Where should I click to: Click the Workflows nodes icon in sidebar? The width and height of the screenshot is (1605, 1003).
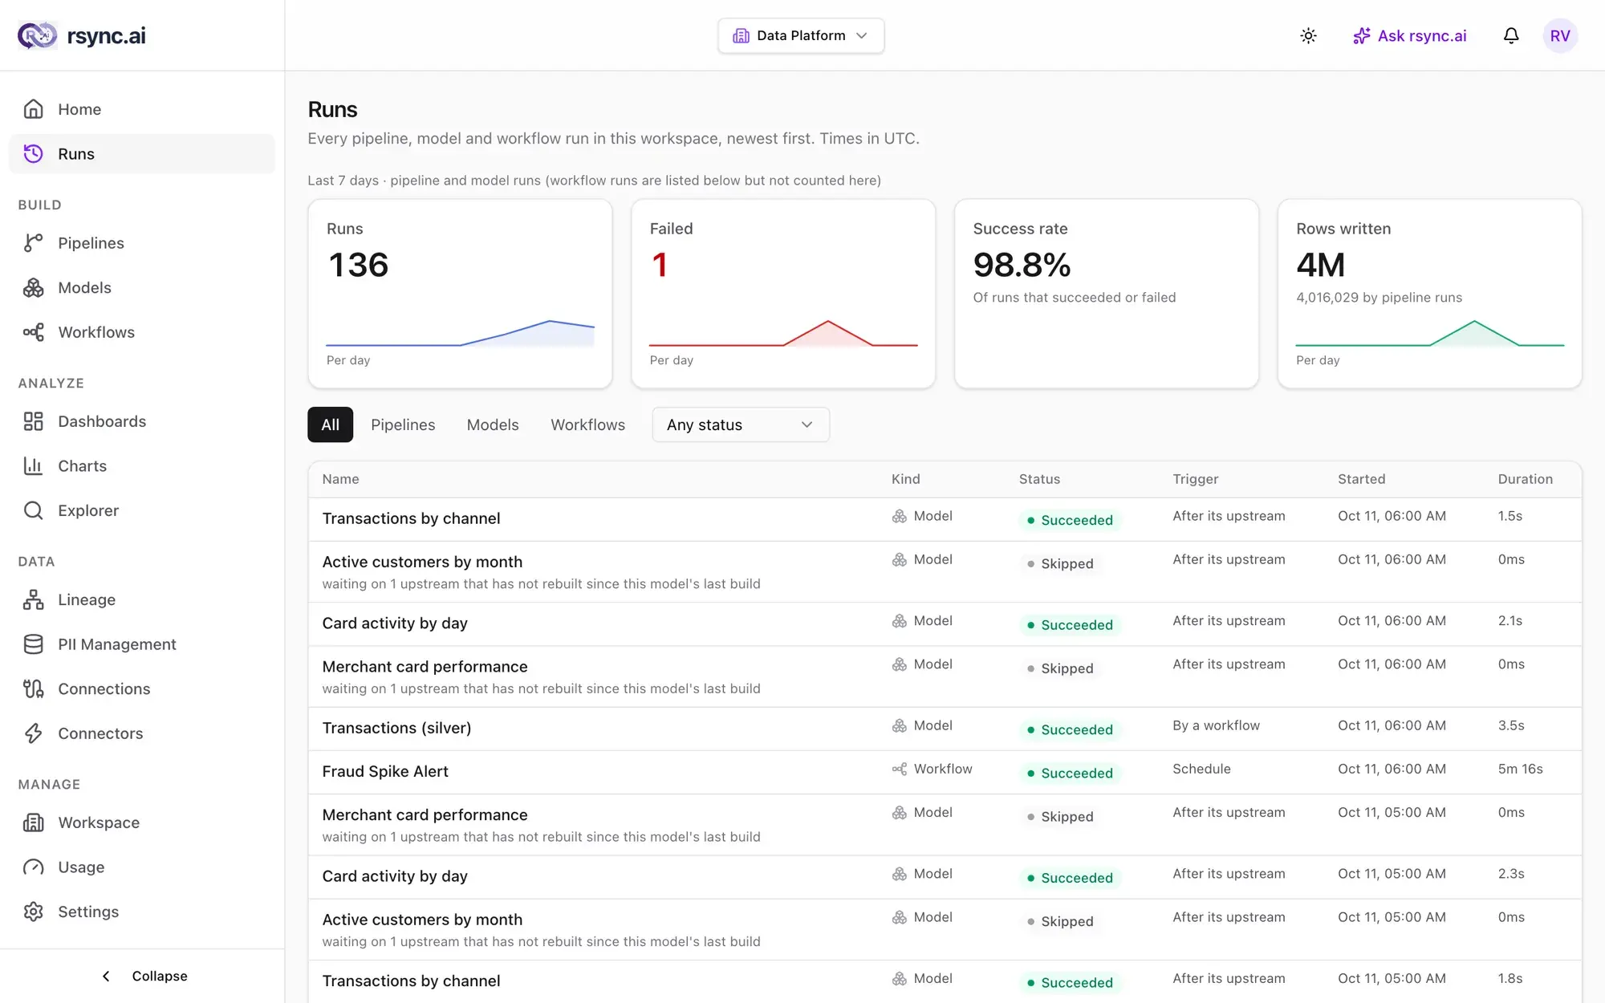pyautogui.click(x=33, y=332)
